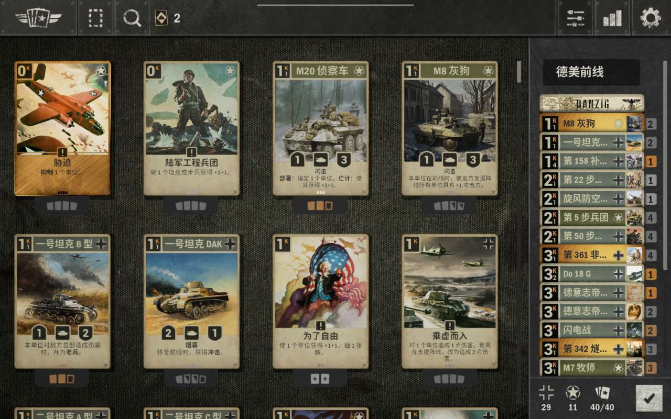Open the filter sliders icon
This screenshot has height=419, width=671.
pos(575,18)
